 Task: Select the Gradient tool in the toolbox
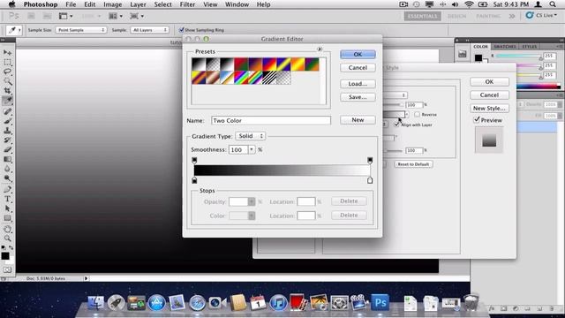pyautogui.click(x=7, y=159)
